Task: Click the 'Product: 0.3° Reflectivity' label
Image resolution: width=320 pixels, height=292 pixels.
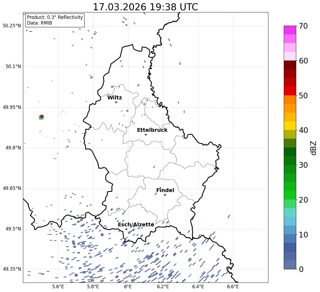Action: (x=55, y=17)
